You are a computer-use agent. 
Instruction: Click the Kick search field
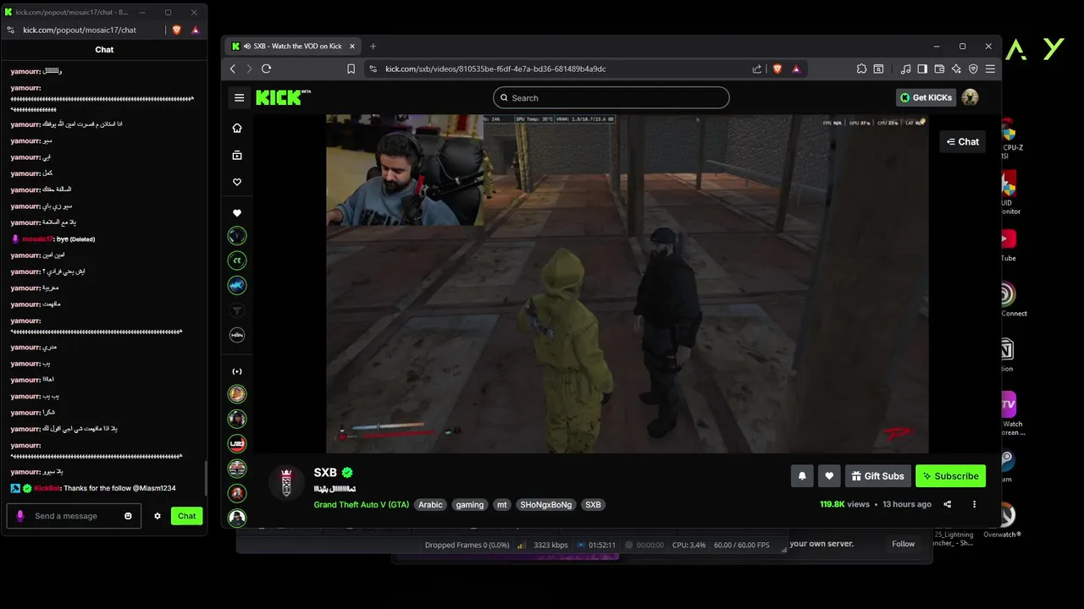pyautogui.click(x=611, y=97)
